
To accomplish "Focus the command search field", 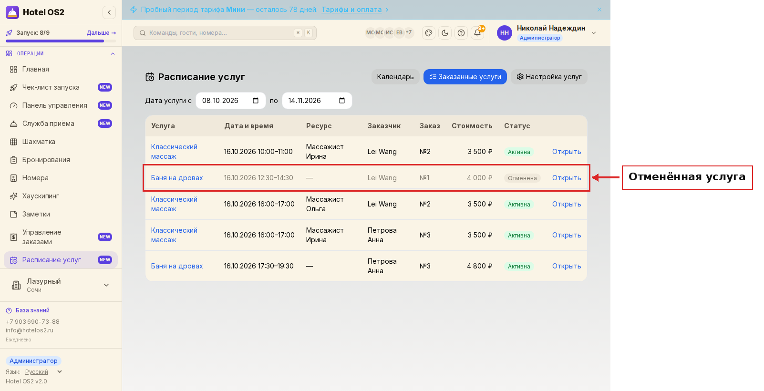I will click(225, 33).
